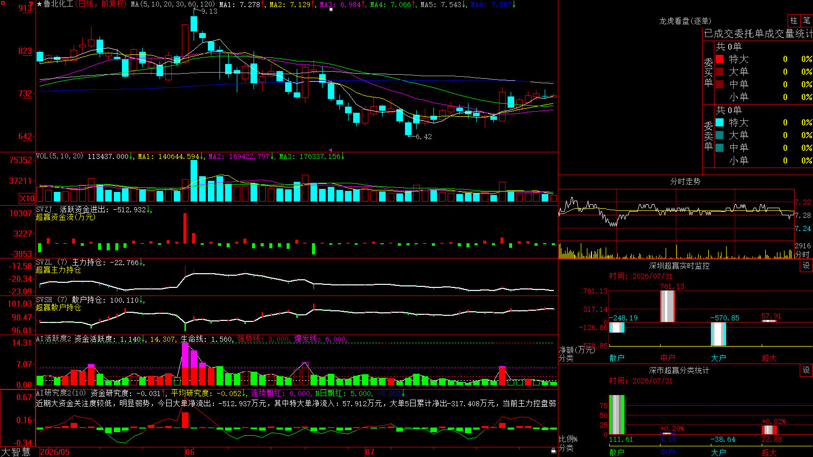Click the 111.61 散户 ratio bar

(x=616, y=414)
